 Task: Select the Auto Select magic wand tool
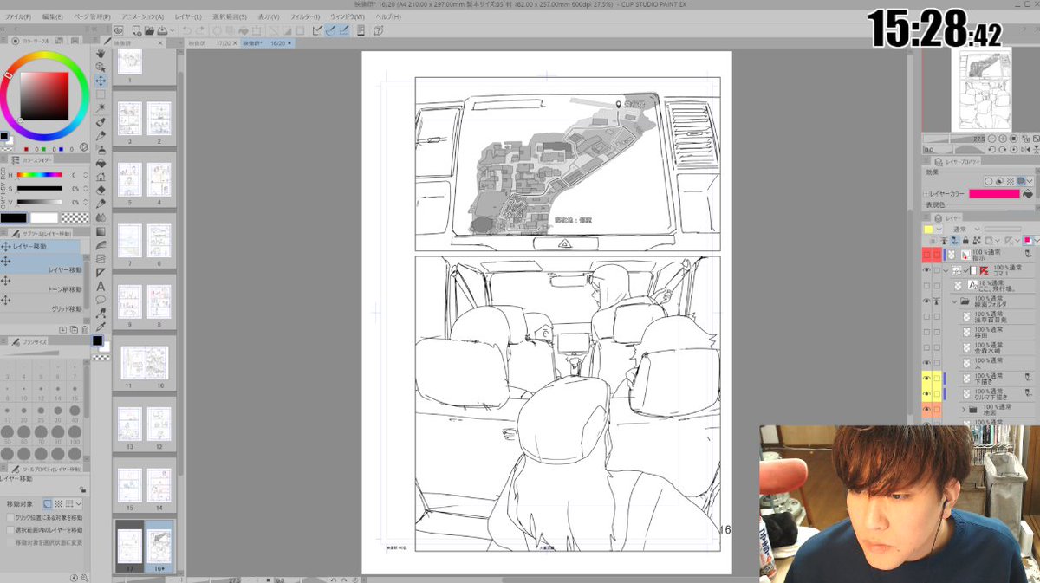pos(101,108)
